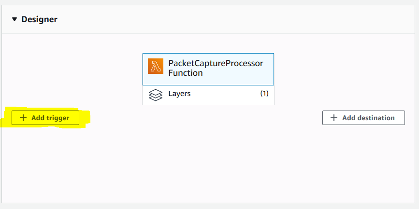Click the Layers label text
Screen dimensions: 419x209
(x=179, y=94)
